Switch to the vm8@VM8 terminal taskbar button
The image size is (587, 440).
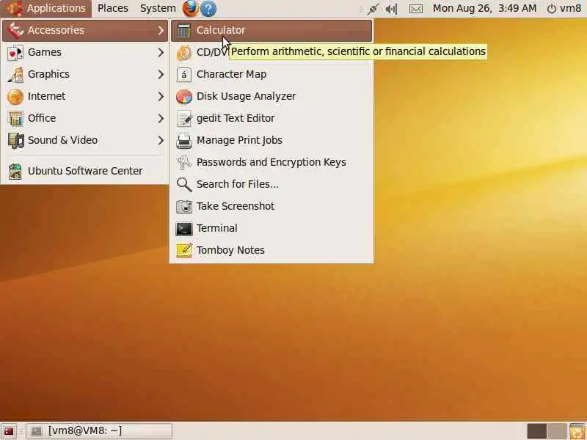pos(101,431)
